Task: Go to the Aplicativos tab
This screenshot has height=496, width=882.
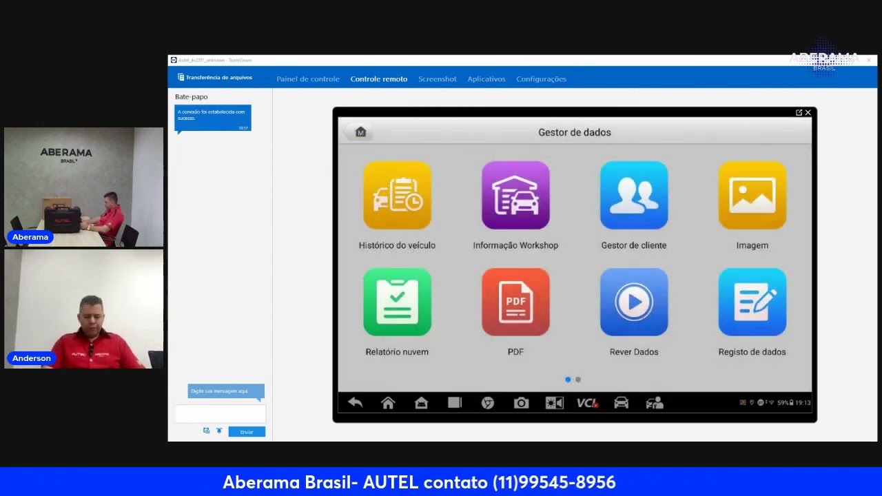Action: pyautogui.click(x=486, y=79)
